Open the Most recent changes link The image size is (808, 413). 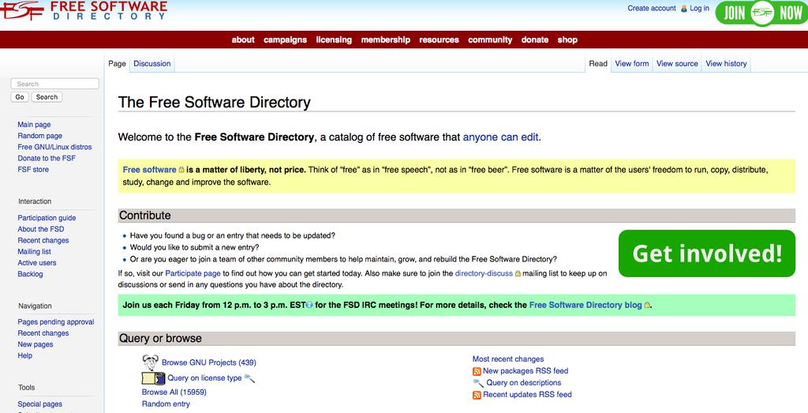click(508, 359)
